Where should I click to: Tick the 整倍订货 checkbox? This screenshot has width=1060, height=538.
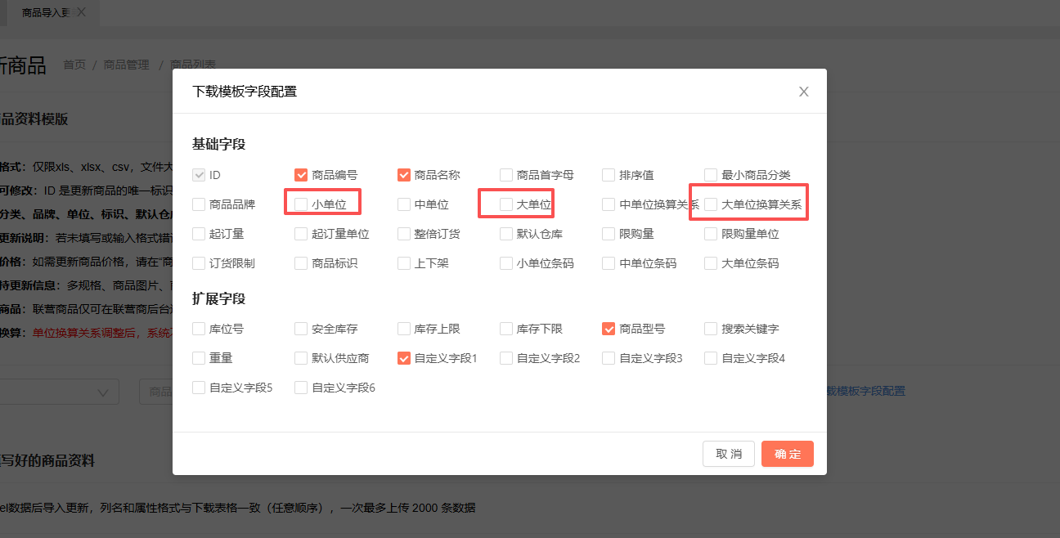[x=404, y=234]
